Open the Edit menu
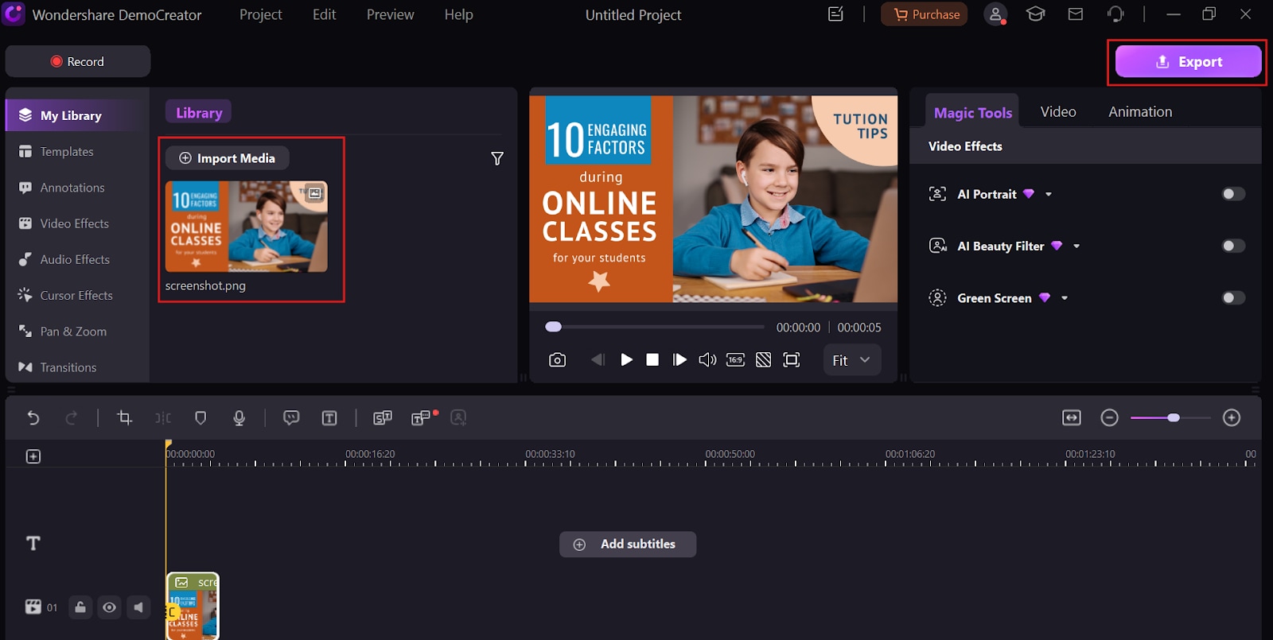 click(325, 14)
